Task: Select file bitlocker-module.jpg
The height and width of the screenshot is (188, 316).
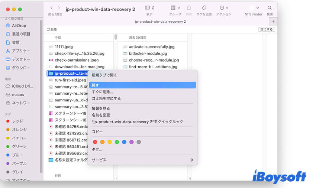Action: (x=145, y=54)
